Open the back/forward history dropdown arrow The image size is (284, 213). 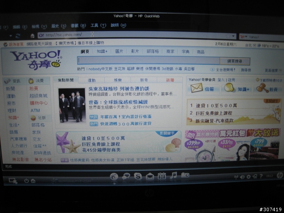click(x=11, y=36)
